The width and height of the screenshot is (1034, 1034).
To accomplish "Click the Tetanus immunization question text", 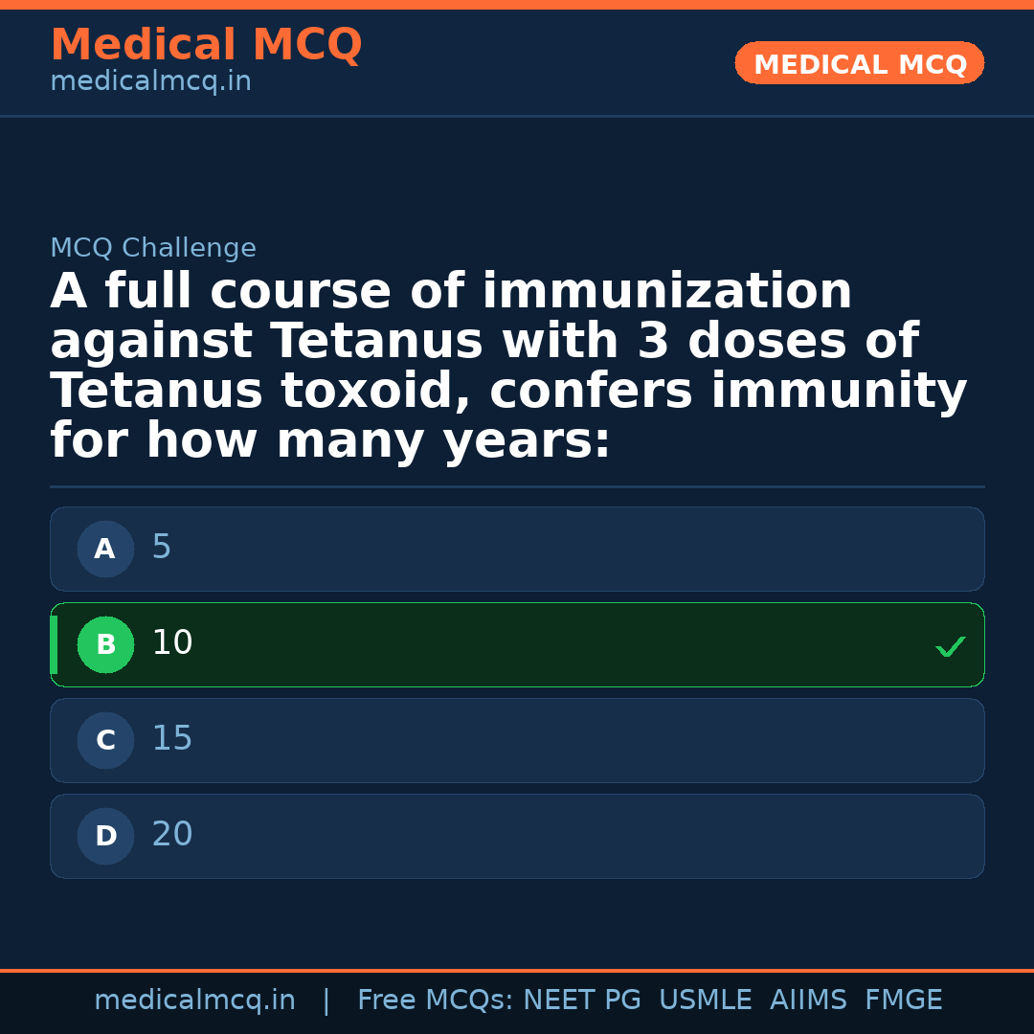I will click(507, 367).
